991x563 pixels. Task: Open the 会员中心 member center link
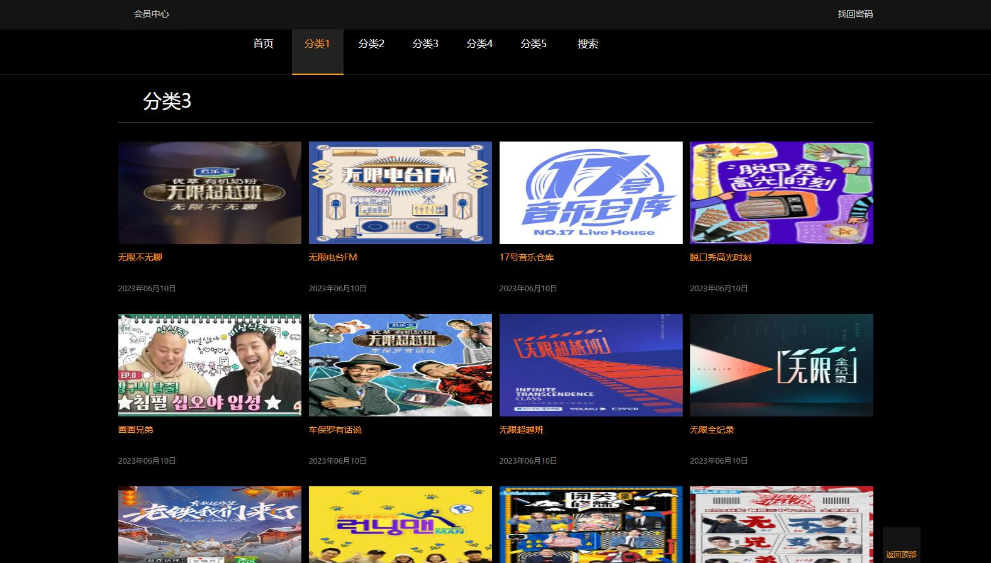pyautogui.click(x=151, y=14)
